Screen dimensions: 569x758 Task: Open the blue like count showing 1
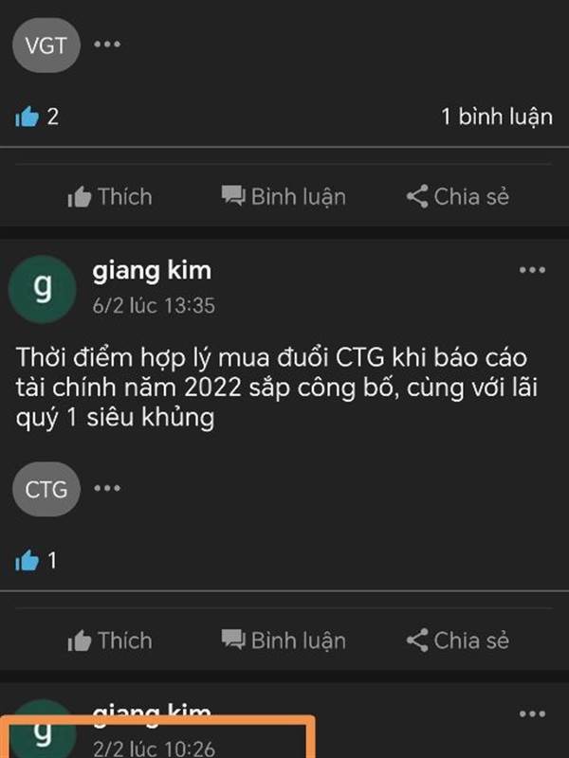(36, 561)
